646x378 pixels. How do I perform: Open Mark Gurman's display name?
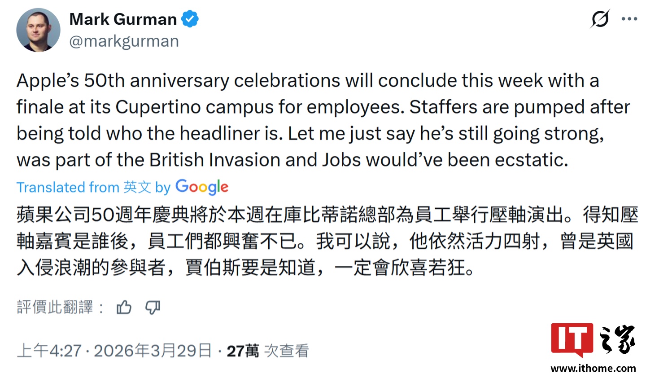(123, 19)
